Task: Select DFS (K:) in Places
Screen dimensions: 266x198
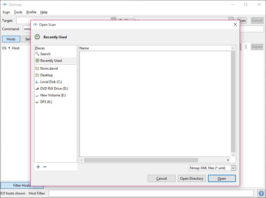Action: click(56, 102)
